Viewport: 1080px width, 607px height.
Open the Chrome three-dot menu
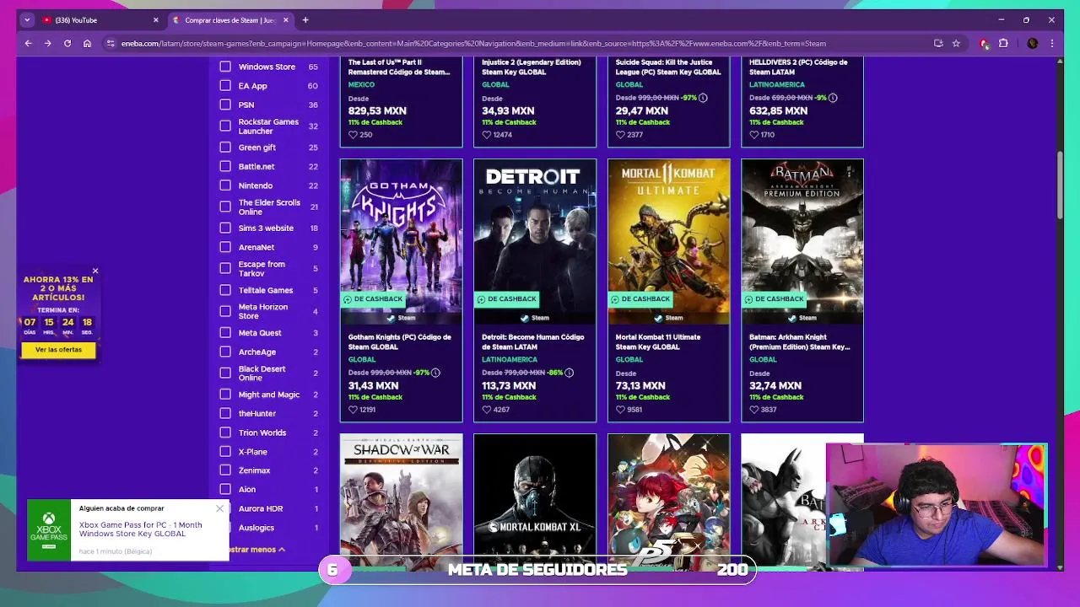point(1052,43)
